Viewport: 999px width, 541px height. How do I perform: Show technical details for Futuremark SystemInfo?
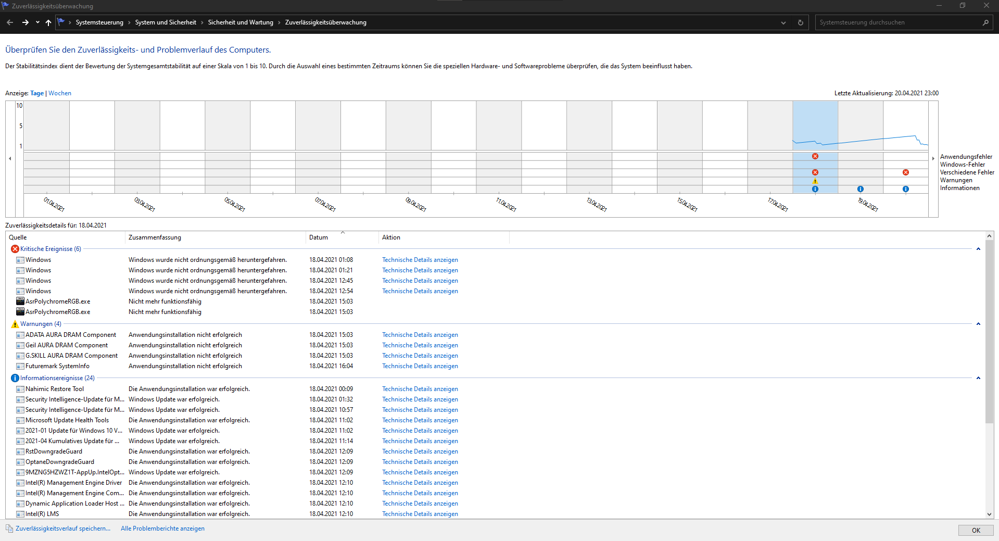[x=420, y=366]
